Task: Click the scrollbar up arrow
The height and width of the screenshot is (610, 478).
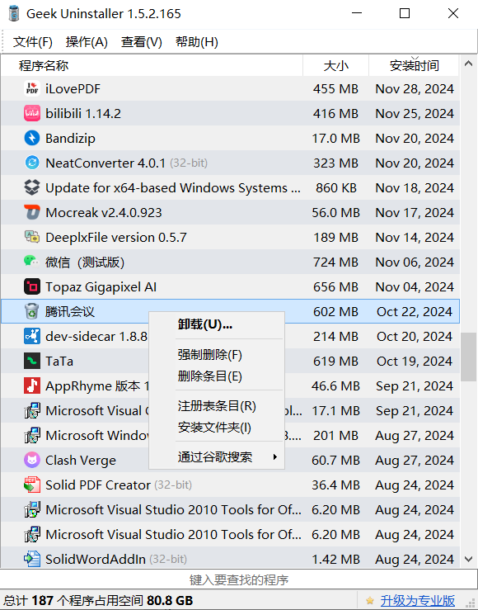Action: [469, 64]
